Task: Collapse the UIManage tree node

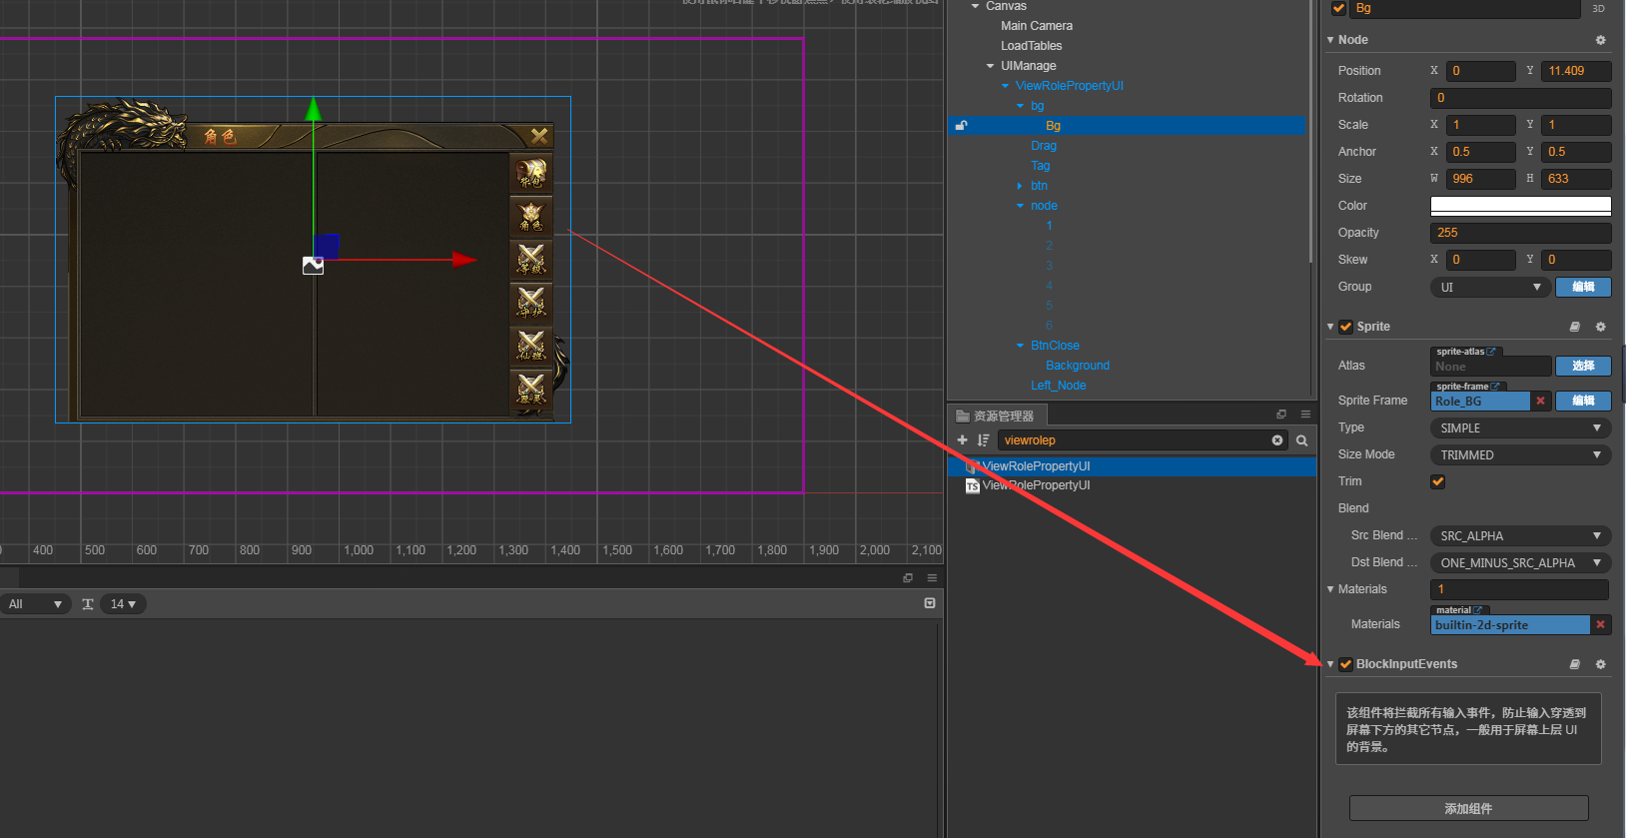Action: (x=990, y=66)
